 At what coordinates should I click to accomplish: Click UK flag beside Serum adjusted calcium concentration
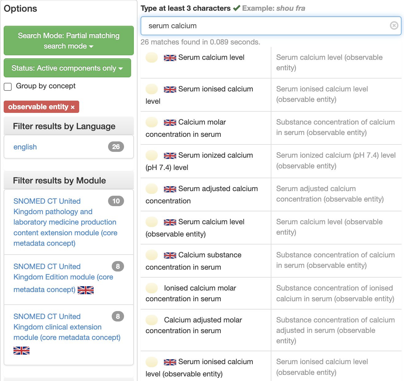(170, 189)
